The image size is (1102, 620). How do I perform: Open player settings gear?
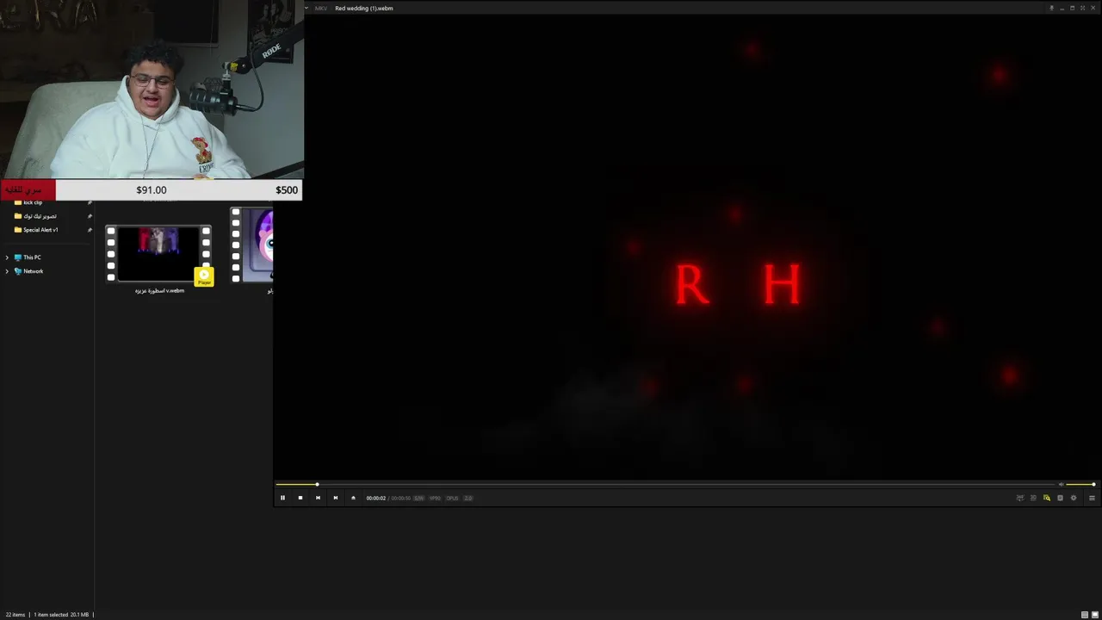tap(1074, 498)
